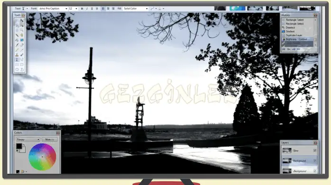Click the Deselect history entry
331x185 pixels.
pyautogui.click(x=290, y=27)
